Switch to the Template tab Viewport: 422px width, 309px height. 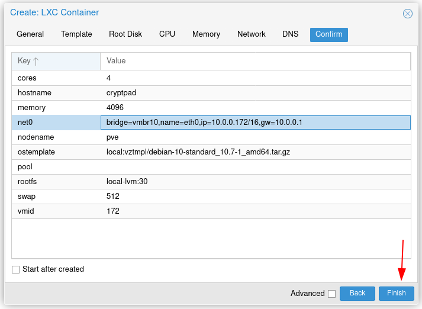76,34
